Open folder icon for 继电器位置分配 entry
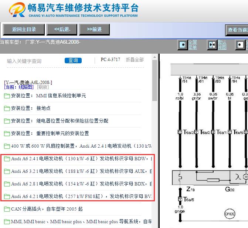248x228 pixels. tap(7, 121)
